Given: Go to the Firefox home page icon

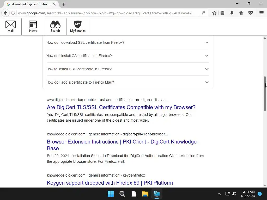Looking at the screenshot, I should coord(241,13).
